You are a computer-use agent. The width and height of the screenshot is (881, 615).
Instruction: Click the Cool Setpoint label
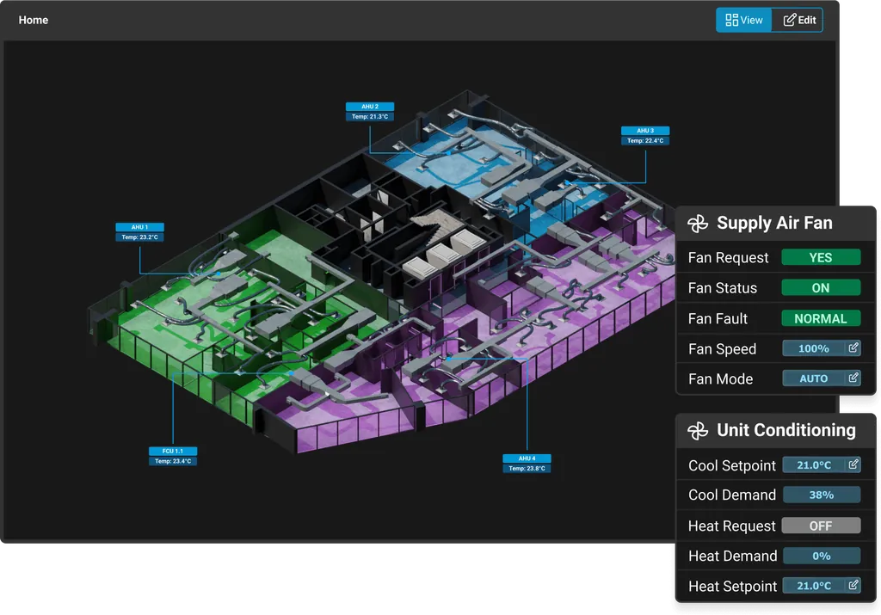coord(731,465)
